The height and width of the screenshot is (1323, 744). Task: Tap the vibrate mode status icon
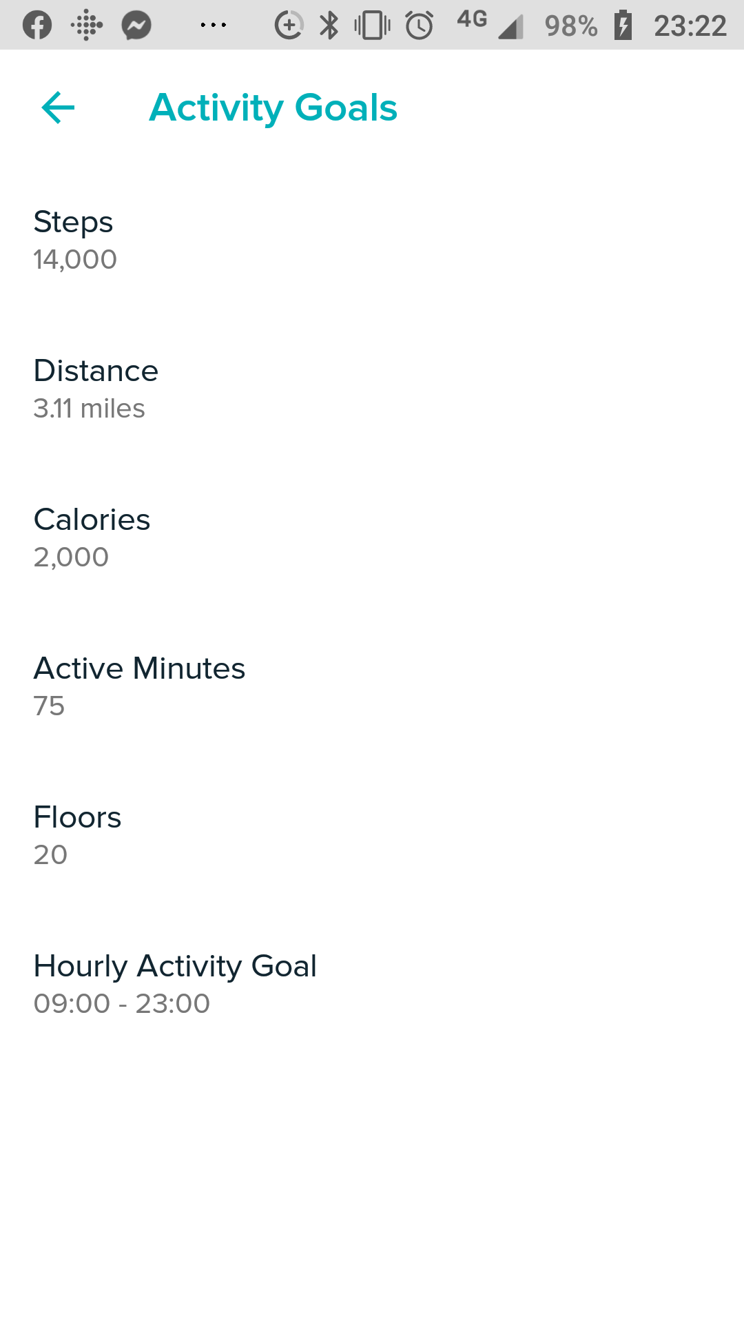372,25
